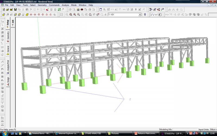Open the Geometry menu

(x=42, y=5)
